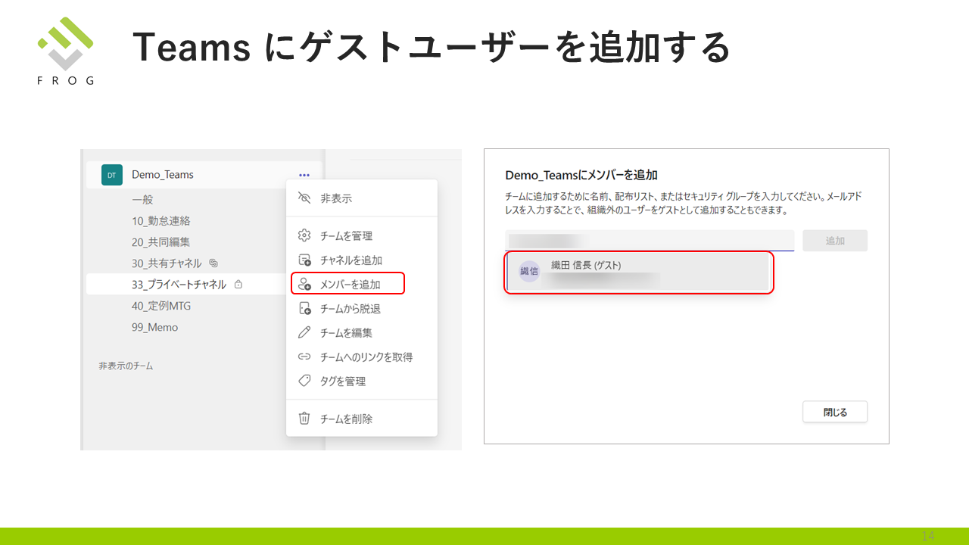Click the DT team avatar icon
Image resolution: width=969 pixels, height=545 pixels.
111,175
